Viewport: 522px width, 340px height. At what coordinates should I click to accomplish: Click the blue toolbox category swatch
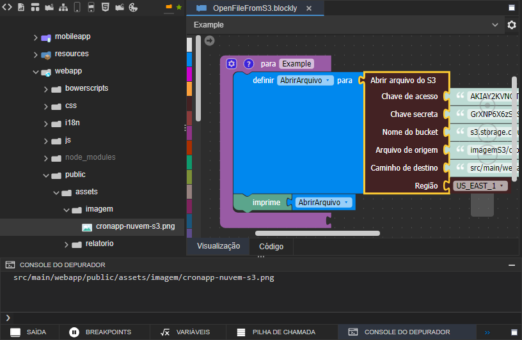189,59
